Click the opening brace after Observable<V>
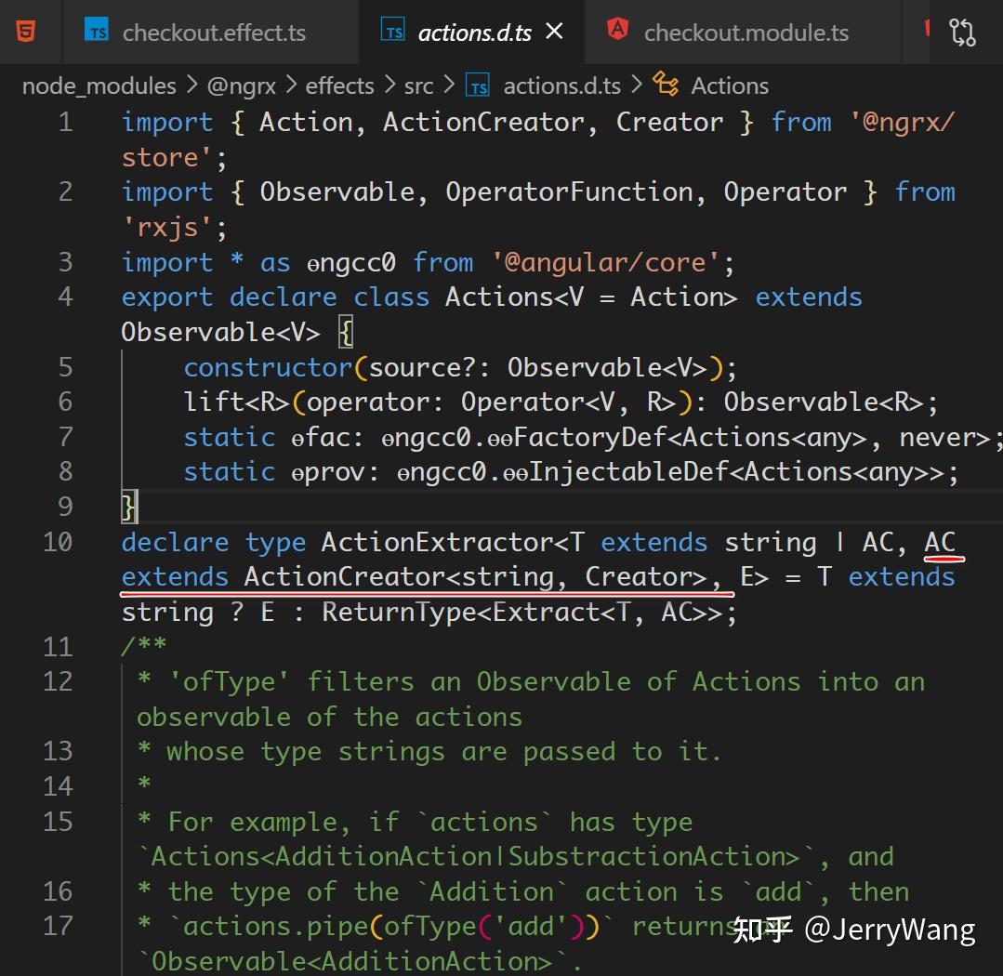Screen dimensions: 1003x976 [346, 333]
